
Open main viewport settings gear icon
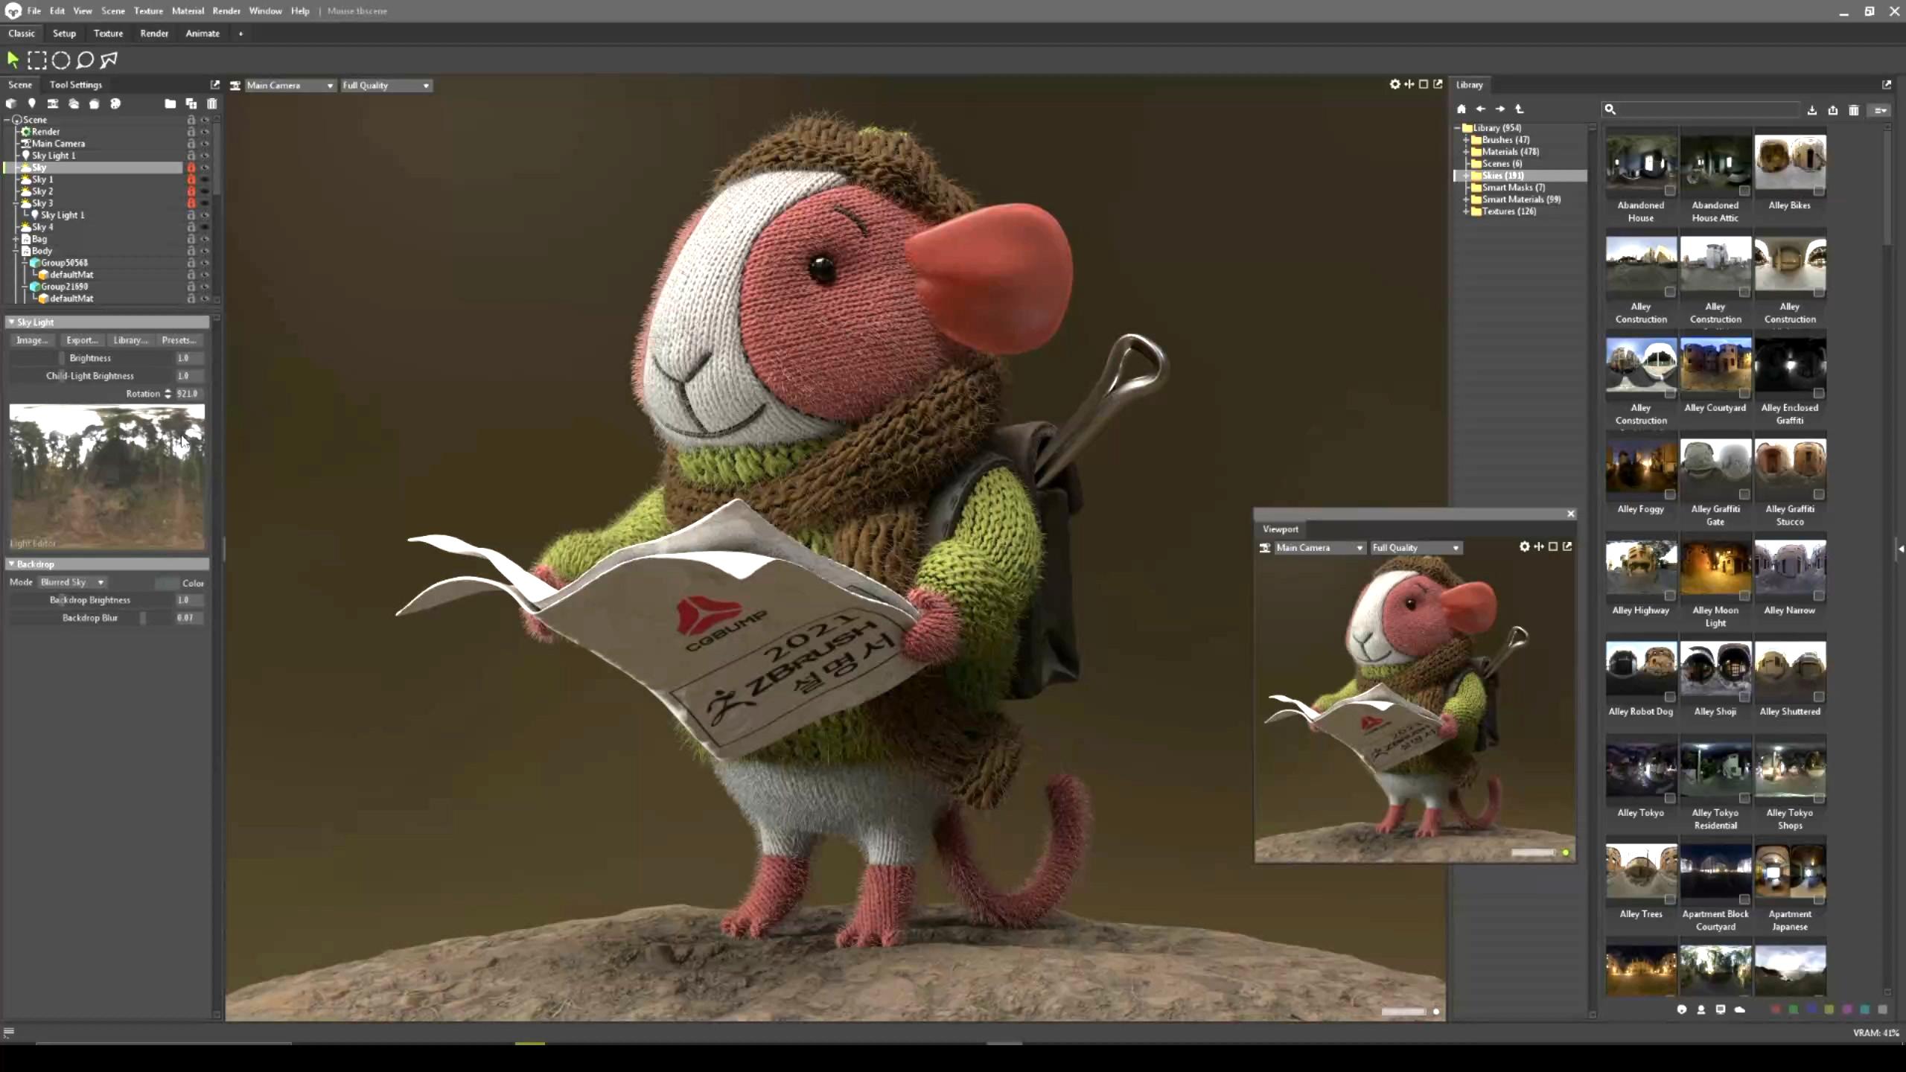pos(1395,85)
